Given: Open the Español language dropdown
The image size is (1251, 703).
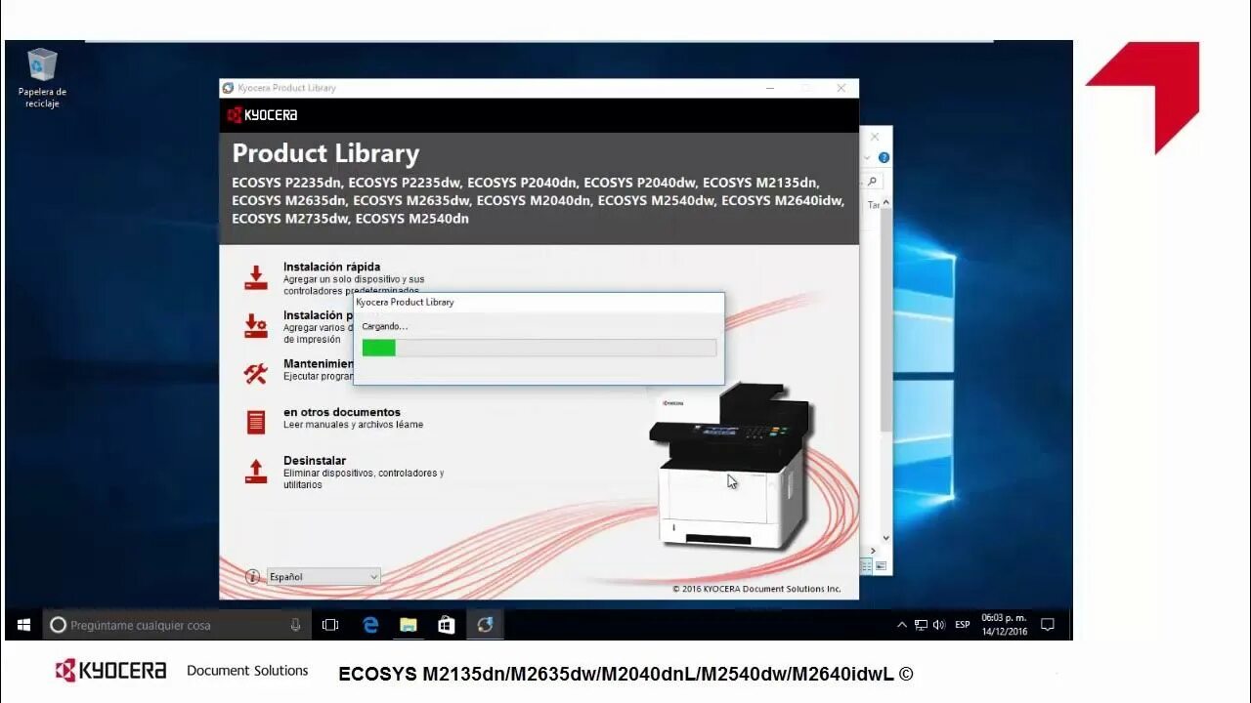Looking at the screenshot, I should point(323,577).
